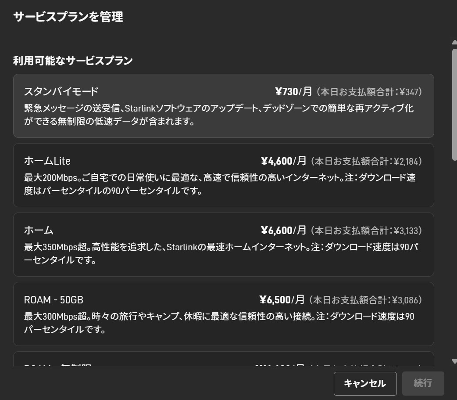This screenshot has width=457, height=400.
Task: Pick the ROAM - 50GB plan
Action: (x=224, y=314)
